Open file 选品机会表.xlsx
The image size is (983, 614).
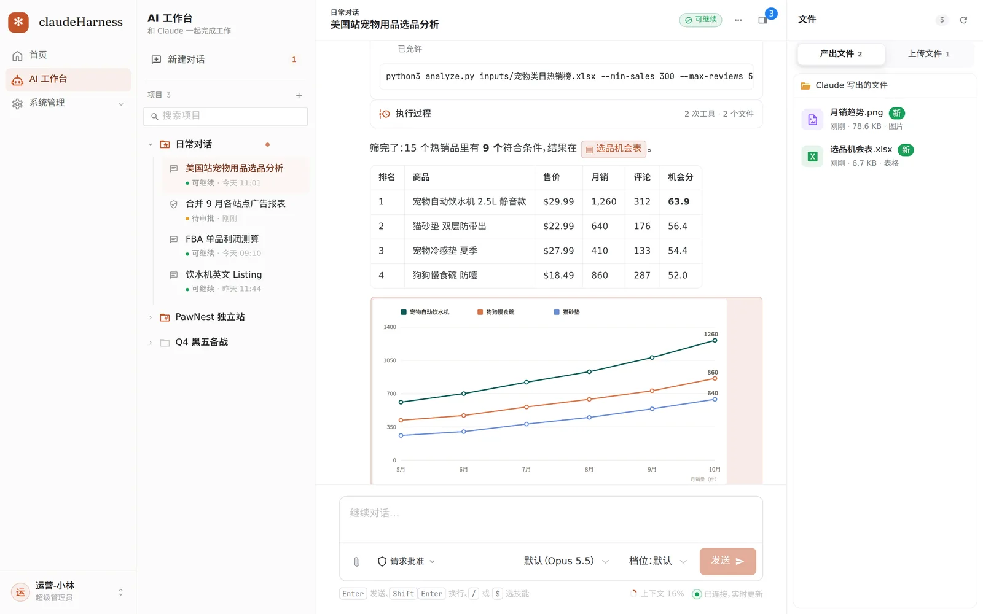(885, 156)
